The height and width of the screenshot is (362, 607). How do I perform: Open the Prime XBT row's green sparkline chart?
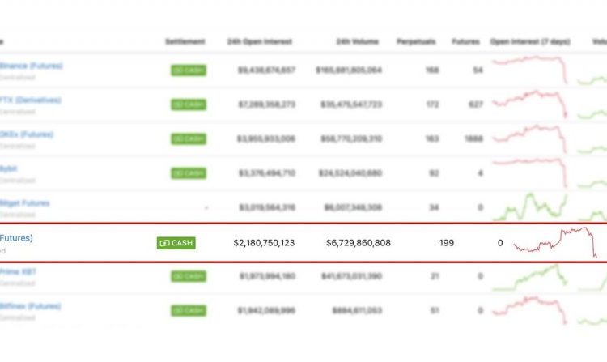click(529, 277)
